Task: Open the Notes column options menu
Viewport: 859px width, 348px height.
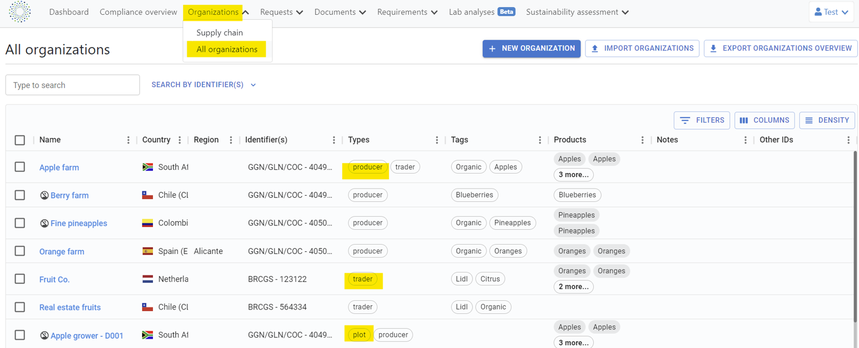Action: pyautogui.click(x=746, y=140)
